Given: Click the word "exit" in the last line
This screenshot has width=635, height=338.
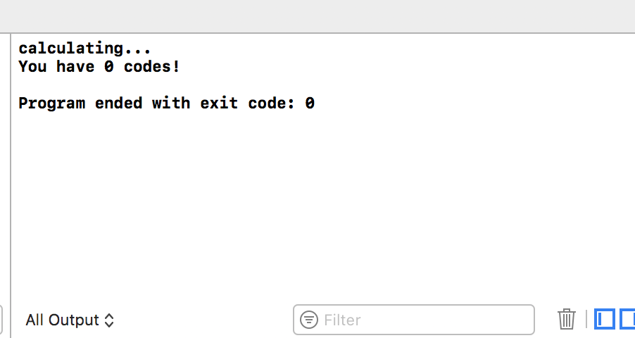Looking at the screenshot, I should click(219, 103).
